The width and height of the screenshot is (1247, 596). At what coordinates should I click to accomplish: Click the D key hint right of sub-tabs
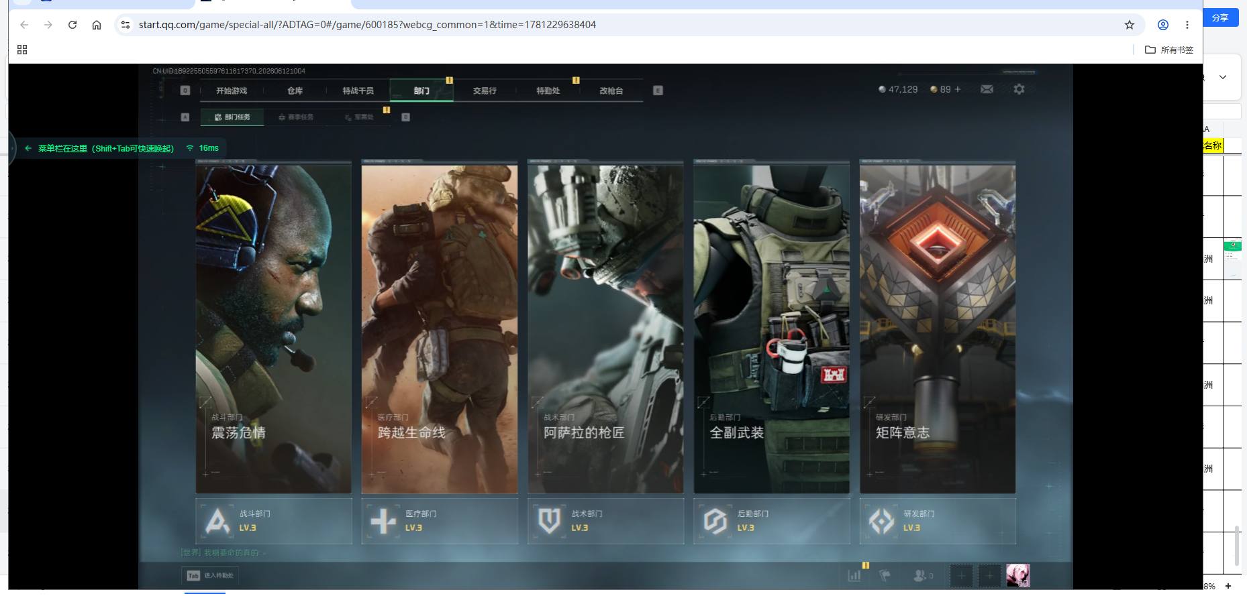tap(405, 117)
